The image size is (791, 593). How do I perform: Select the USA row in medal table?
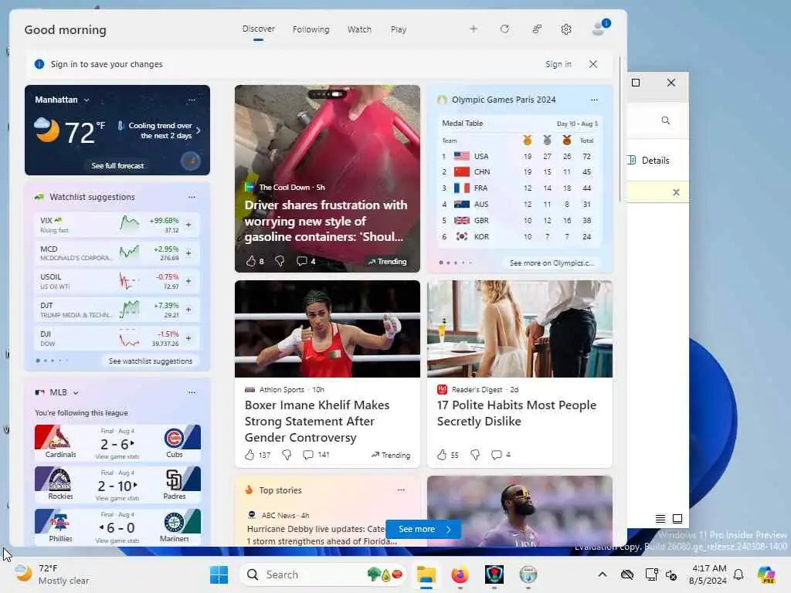[519, 156]
